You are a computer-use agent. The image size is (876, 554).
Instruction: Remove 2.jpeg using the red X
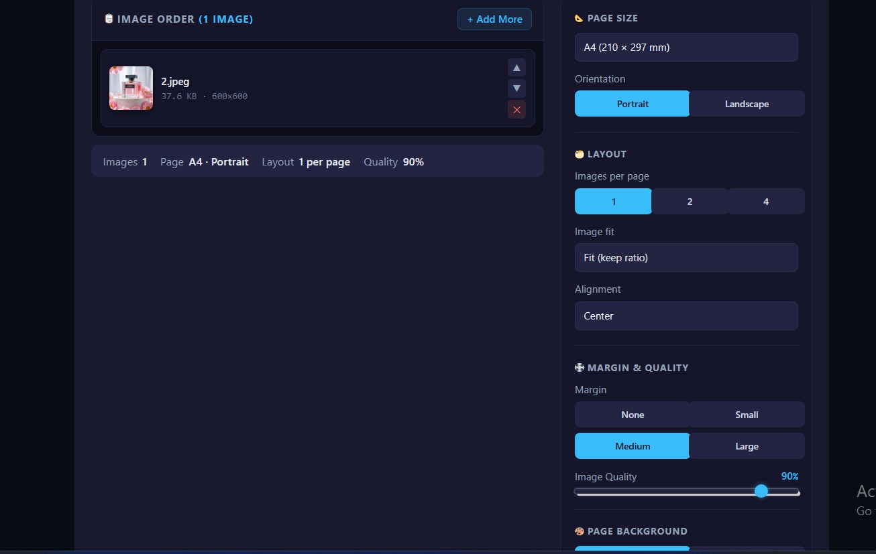[516, 110]
